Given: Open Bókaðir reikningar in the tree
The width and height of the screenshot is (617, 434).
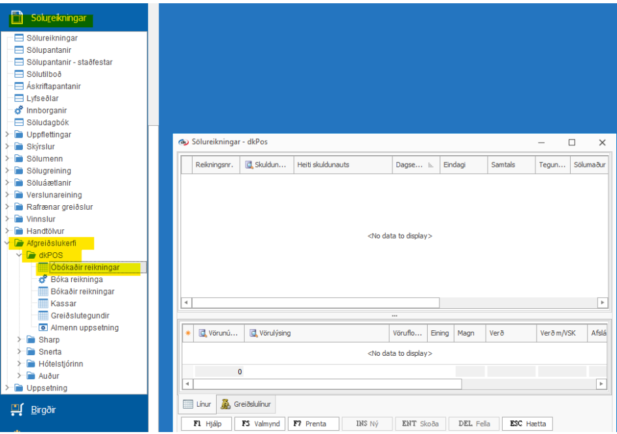Looking at the screenshot, I should click(x=82, y=291).
